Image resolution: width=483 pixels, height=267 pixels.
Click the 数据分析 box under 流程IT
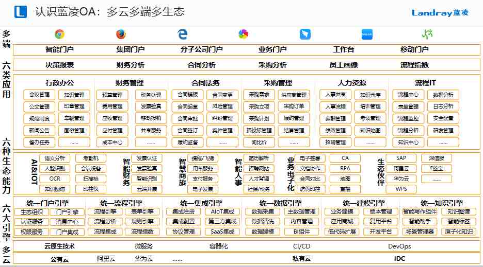[x=443, y=95]
